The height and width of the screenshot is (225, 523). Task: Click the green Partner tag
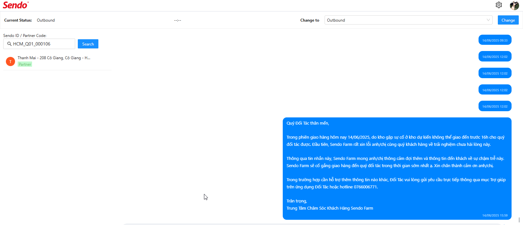(x=25, y=64)
